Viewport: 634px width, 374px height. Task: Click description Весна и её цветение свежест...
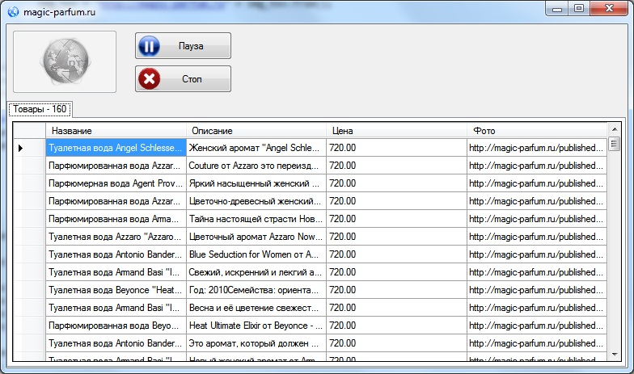pyautogui.click(x=256, y=308)
